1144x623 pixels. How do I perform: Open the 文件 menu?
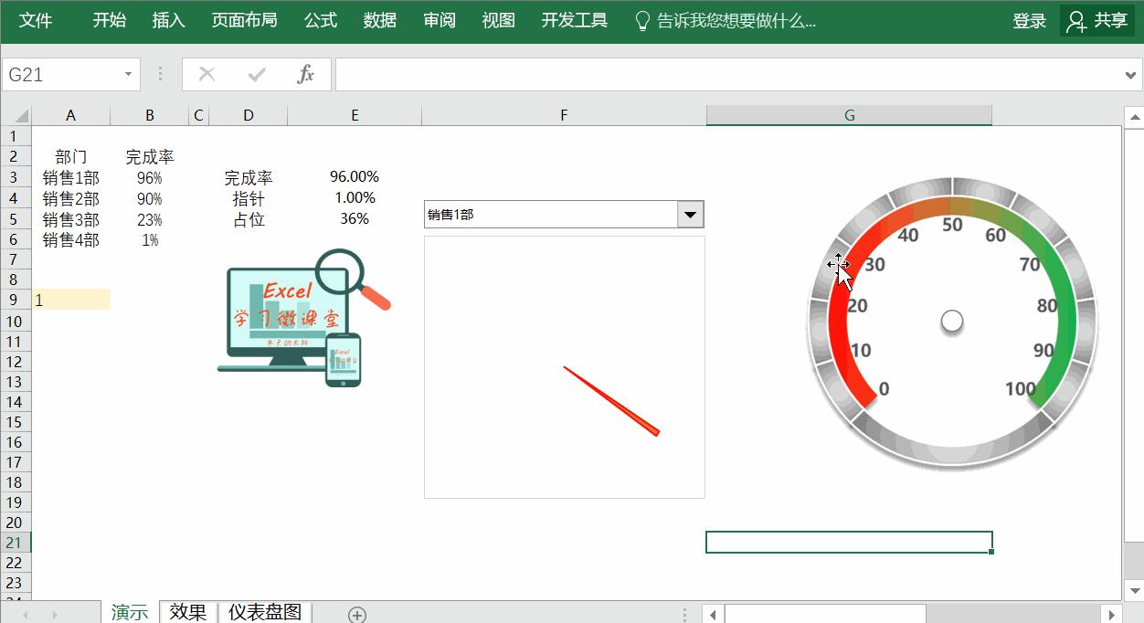coord(37,18)
